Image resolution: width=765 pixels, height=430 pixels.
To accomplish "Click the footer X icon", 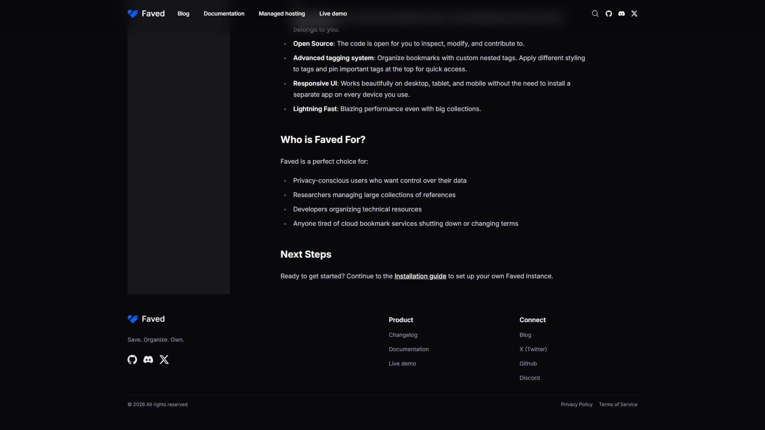I will tap(164, 360).
